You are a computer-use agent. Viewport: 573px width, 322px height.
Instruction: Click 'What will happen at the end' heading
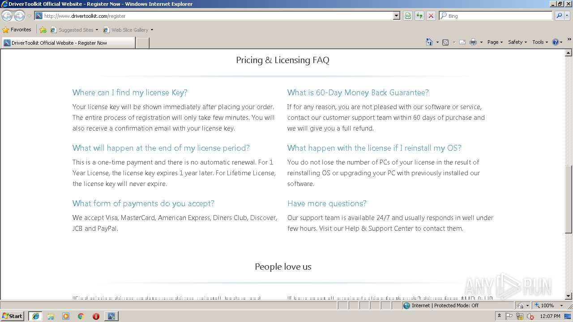point(161,148)
